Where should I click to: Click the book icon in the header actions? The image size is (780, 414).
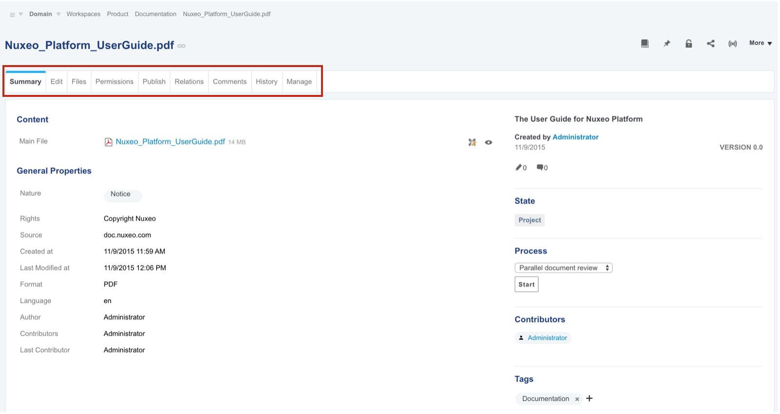click(x=645, y=44)
